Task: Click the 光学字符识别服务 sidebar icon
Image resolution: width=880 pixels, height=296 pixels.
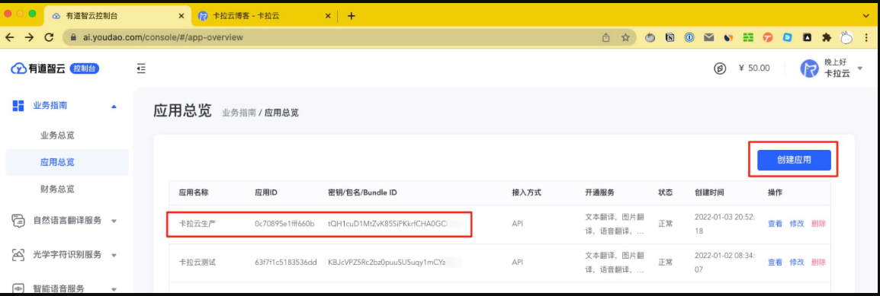Action: tap(18, 255)
